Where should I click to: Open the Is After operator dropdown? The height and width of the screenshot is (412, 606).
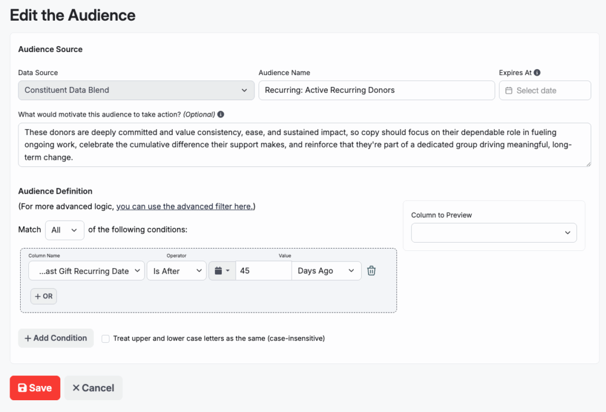coord(176,271)
